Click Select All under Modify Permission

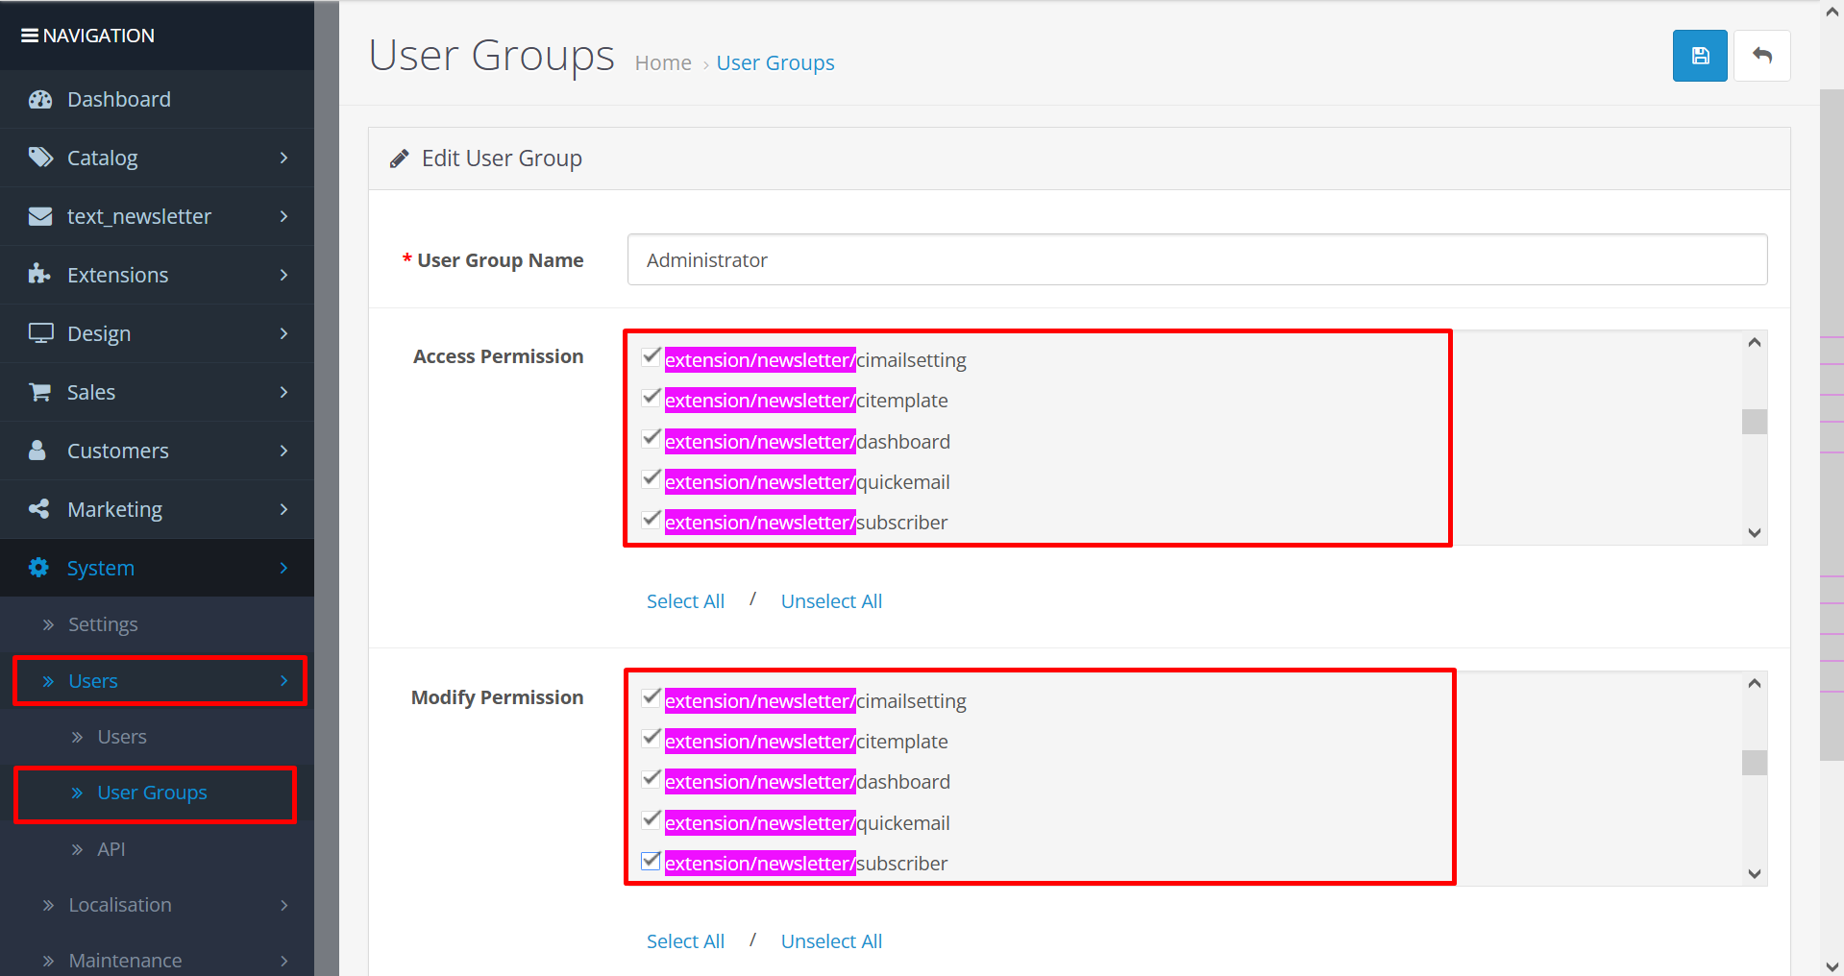click(685, 941)
